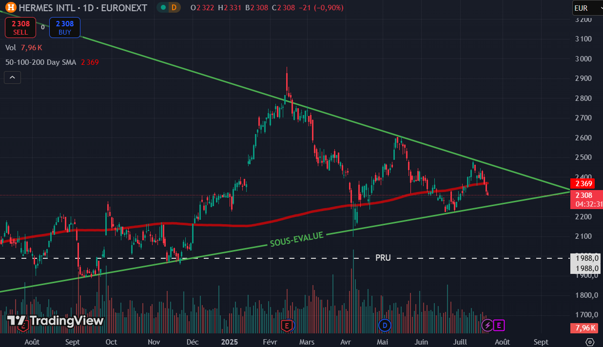This screenshot has height=347, width=603.
Task: Click the Juill label on time axis
Action: pos(461,342)
